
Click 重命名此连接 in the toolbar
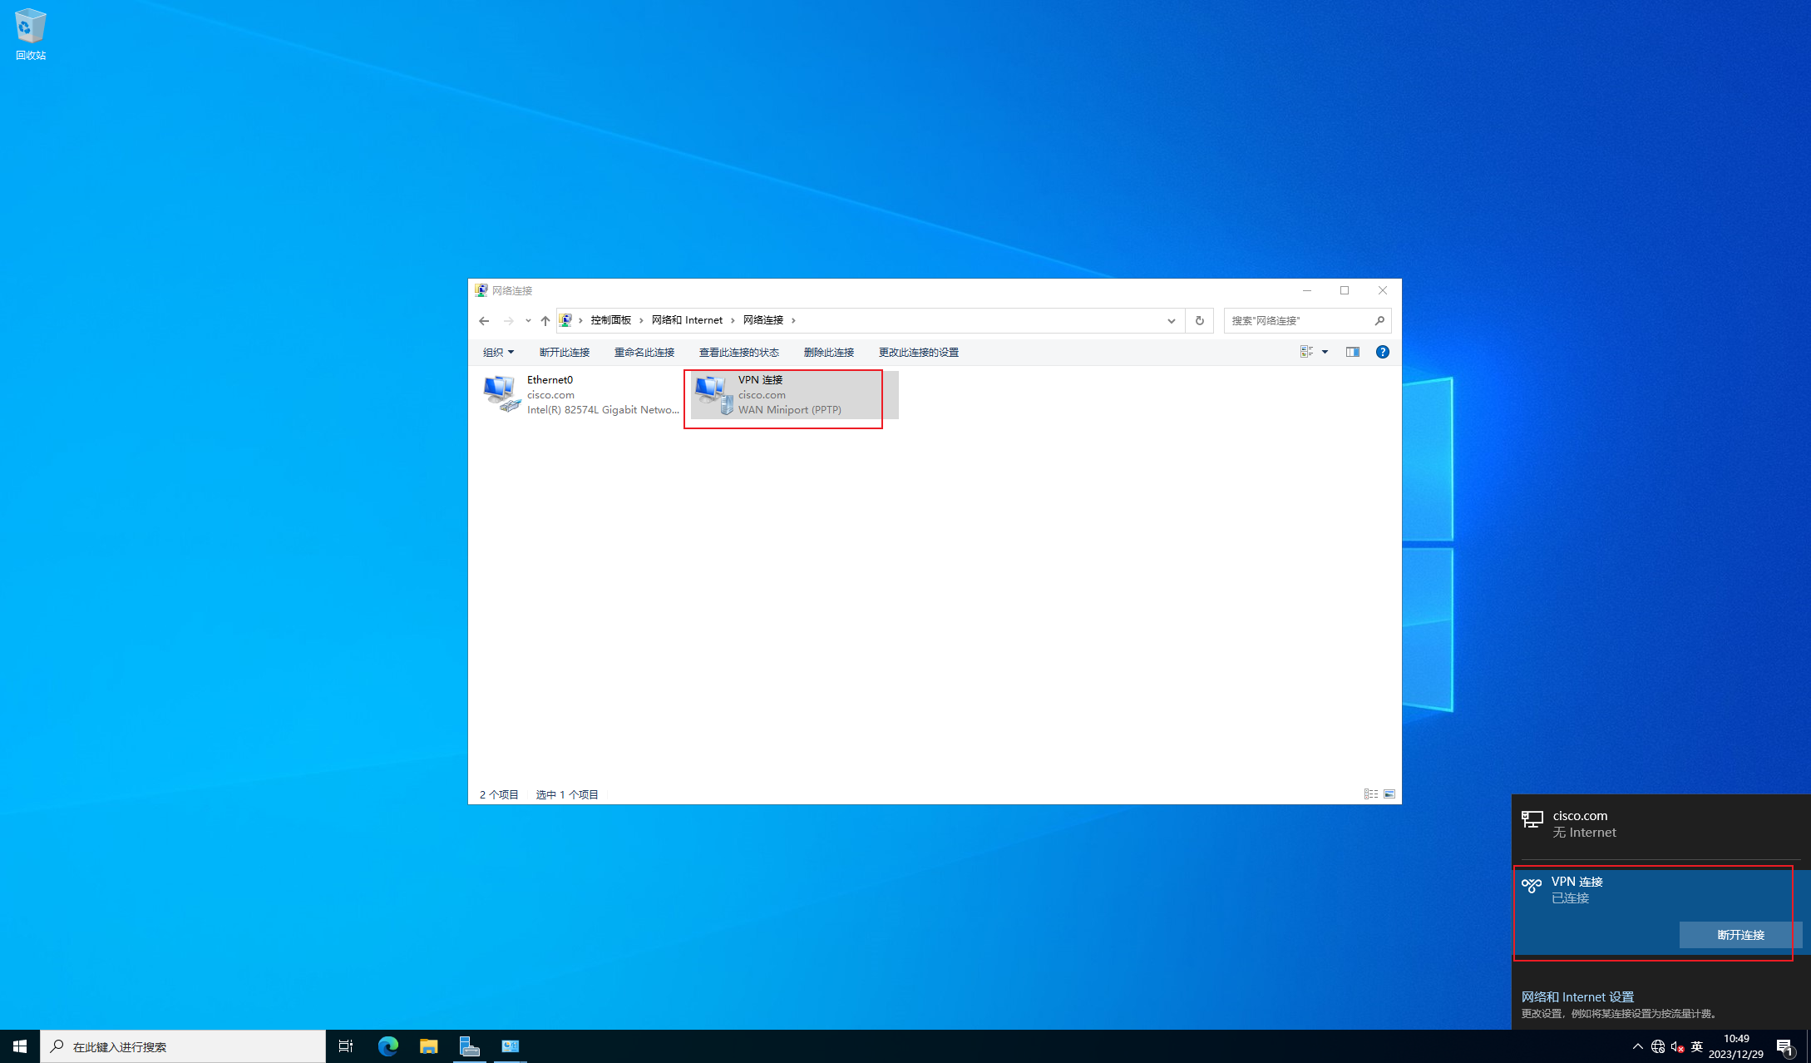point(644,353)
